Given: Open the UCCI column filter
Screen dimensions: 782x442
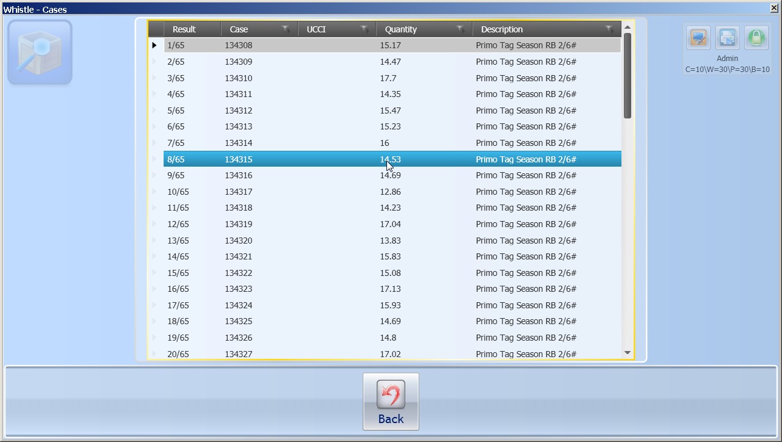Looking at the screenshot, I should point(364,29).
